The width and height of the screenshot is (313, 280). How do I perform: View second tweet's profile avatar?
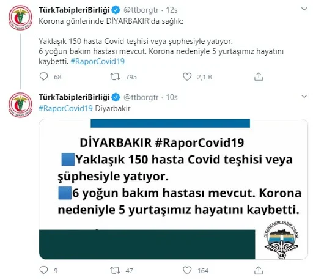20,105
